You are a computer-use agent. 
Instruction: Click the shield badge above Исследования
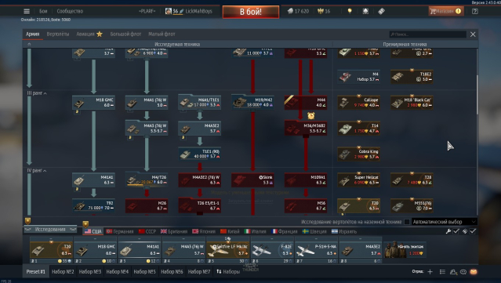(27, 221)
